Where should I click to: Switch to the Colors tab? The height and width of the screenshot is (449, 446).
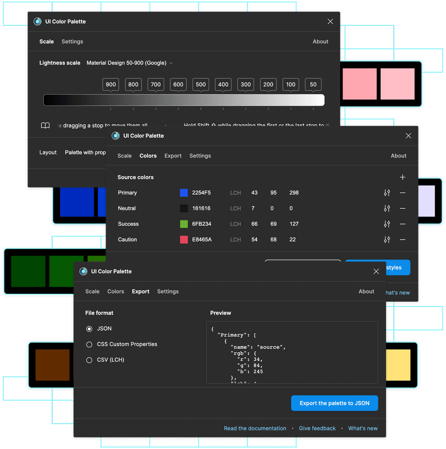148,156
